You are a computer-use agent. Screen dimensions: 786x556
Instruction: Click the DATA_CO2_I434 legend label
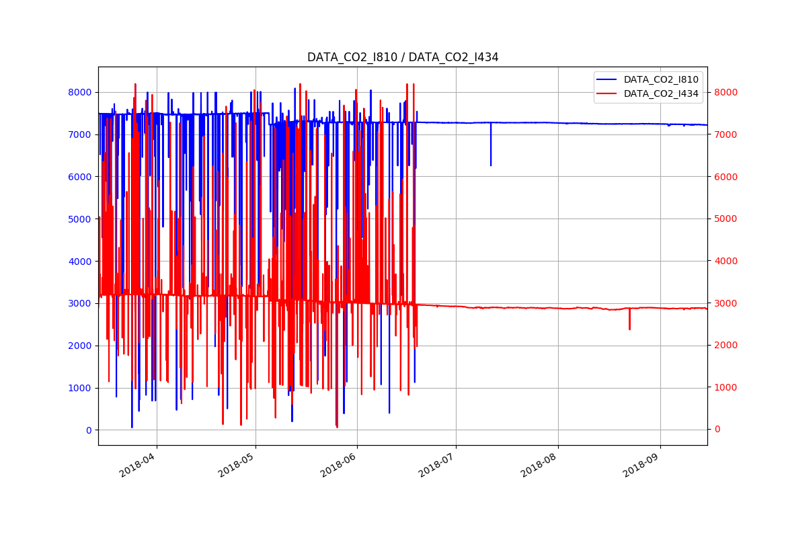coord(660,93)
